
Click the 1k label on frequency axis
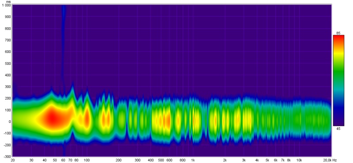(x=193, y=160)
